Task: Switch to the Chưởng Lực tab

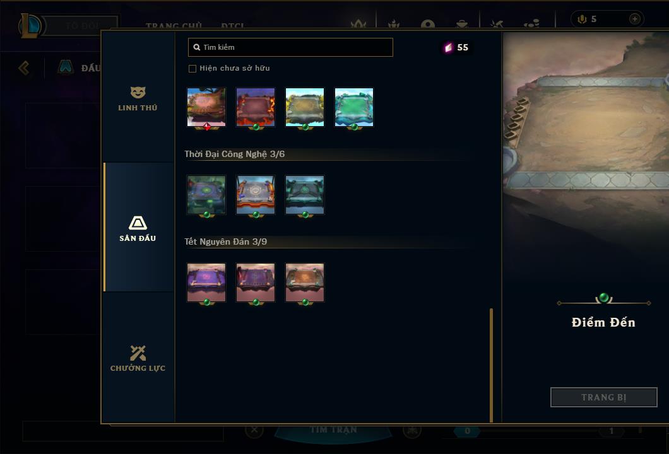Action: pos(138,358)
